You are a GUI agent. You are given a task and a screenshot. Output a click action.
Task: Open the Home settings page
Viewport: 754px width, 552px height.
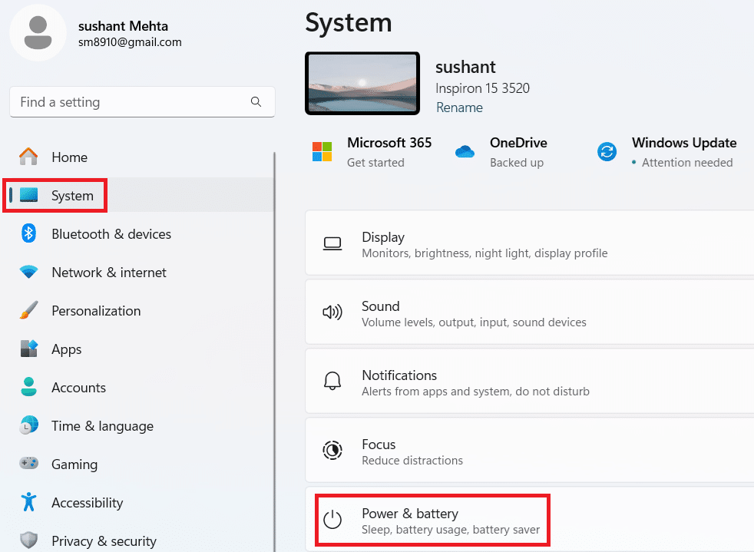pyautogui.click(x=69, y=157)
